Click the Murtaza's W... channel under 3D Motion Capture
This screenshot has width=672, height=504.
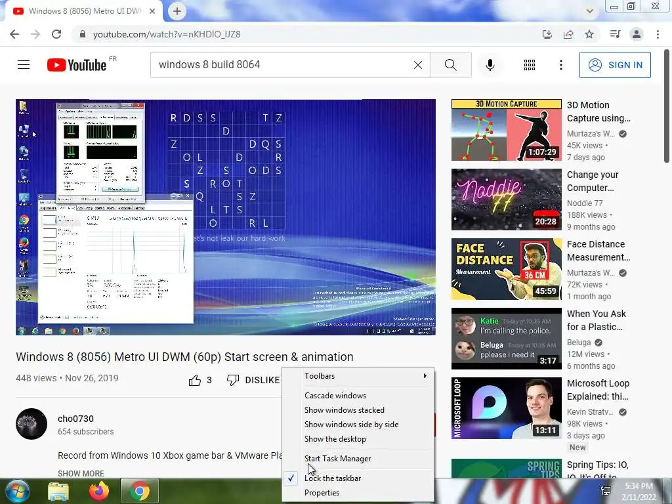point(591,134)
